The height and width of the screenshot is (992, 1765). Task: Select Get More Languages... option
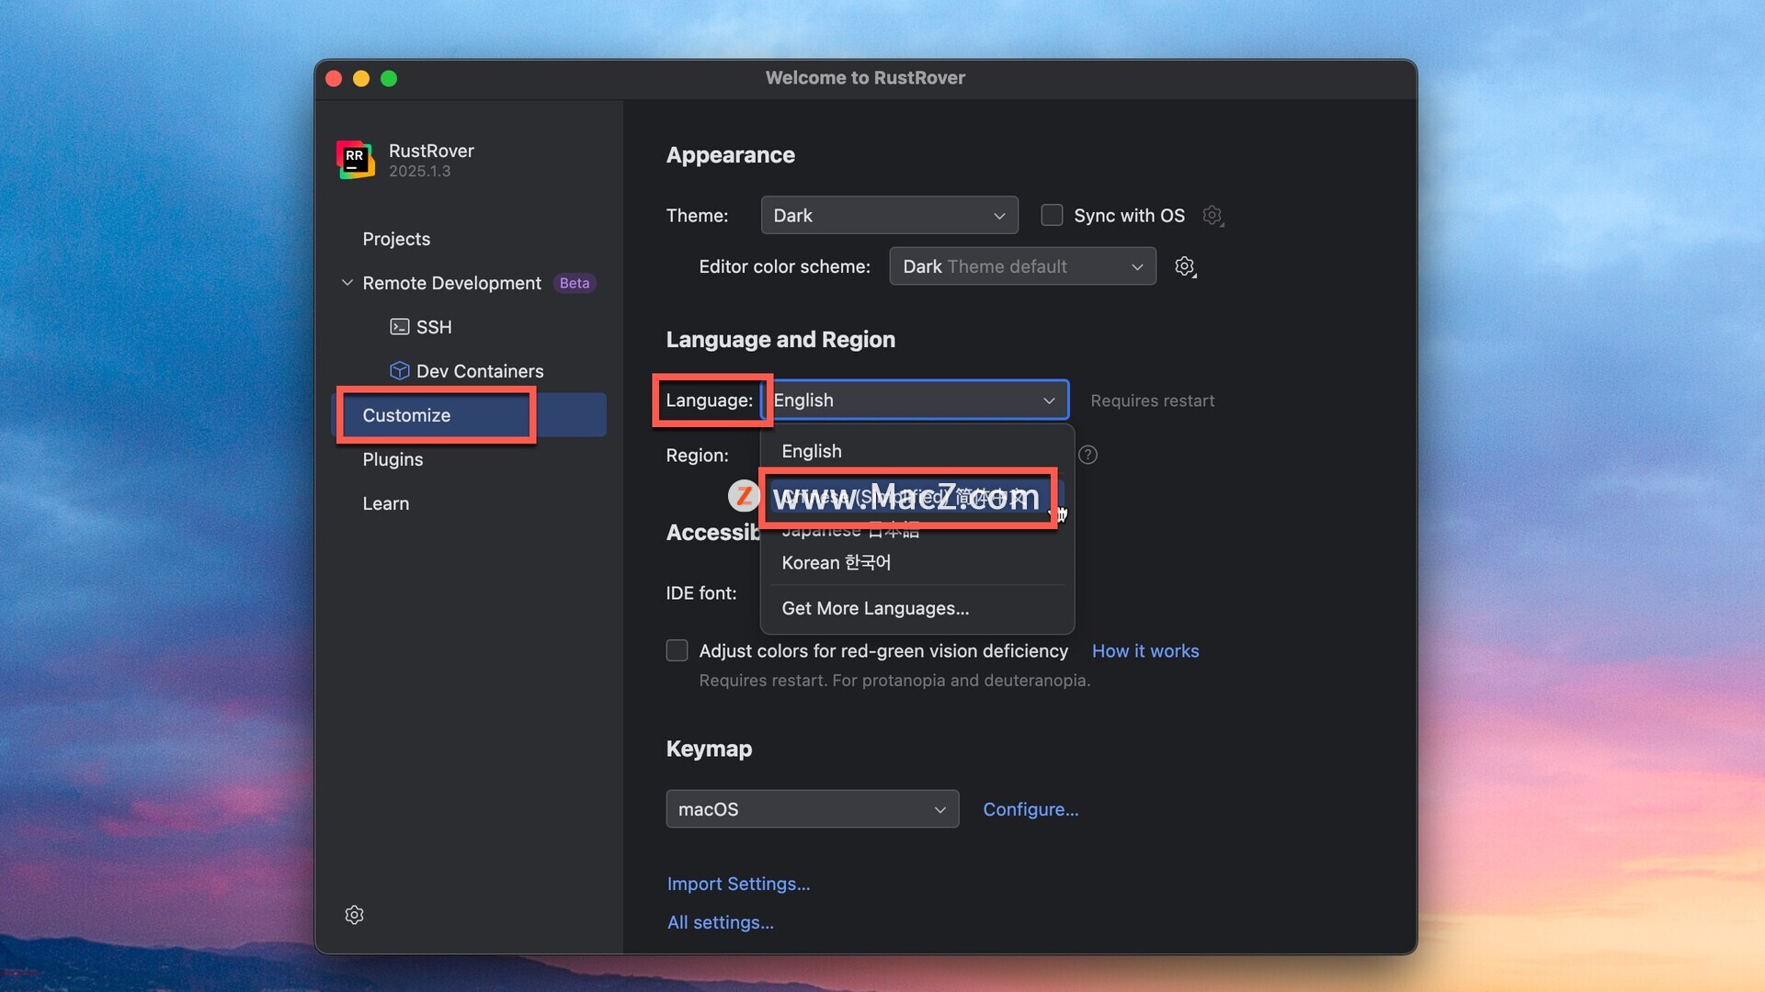pos(917,608)
